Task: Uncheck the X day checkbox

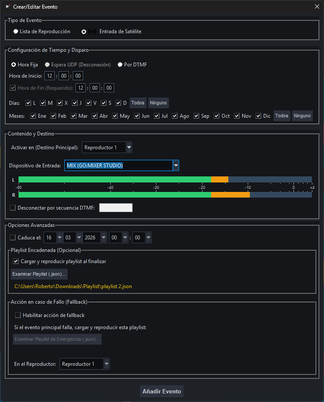Action: point(60,103)
